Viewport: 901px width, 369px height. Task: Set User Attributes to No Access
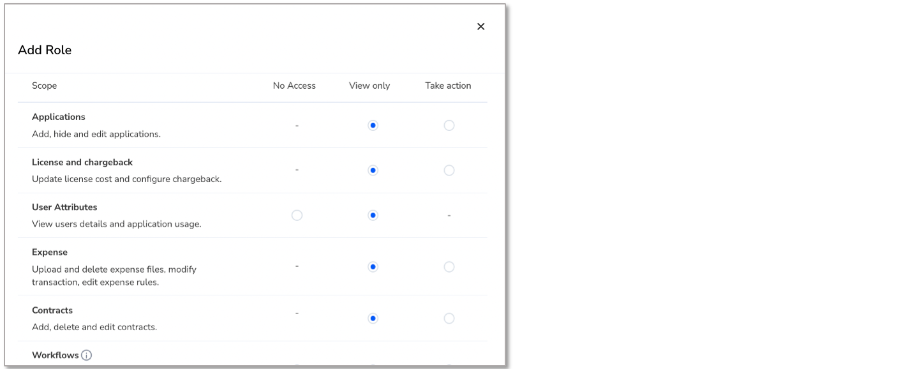click(297, 216)
